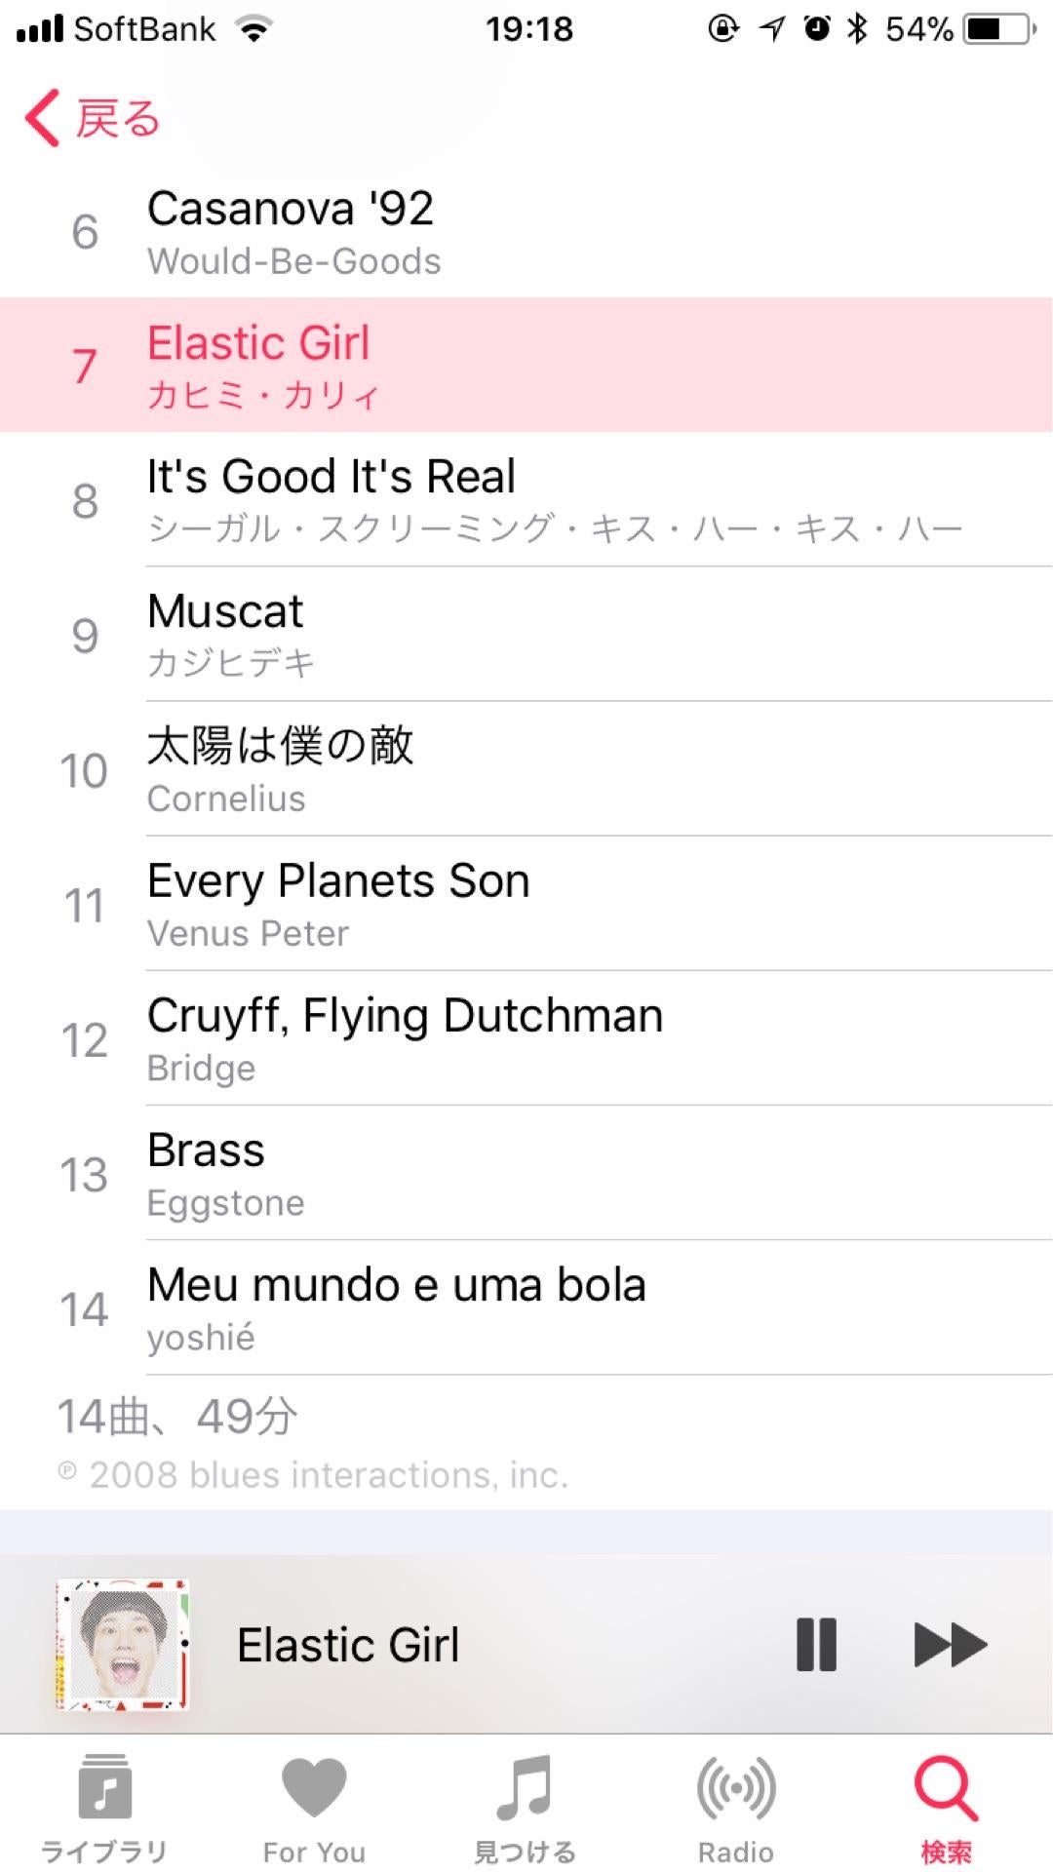The width and height of the screenshot is (1053, 1872).
Task: Expand the Elastic Girl now playing bar
Action: click(487, 1645)
